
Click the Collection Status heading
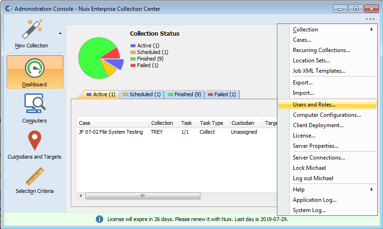click(x=154, y=34)
